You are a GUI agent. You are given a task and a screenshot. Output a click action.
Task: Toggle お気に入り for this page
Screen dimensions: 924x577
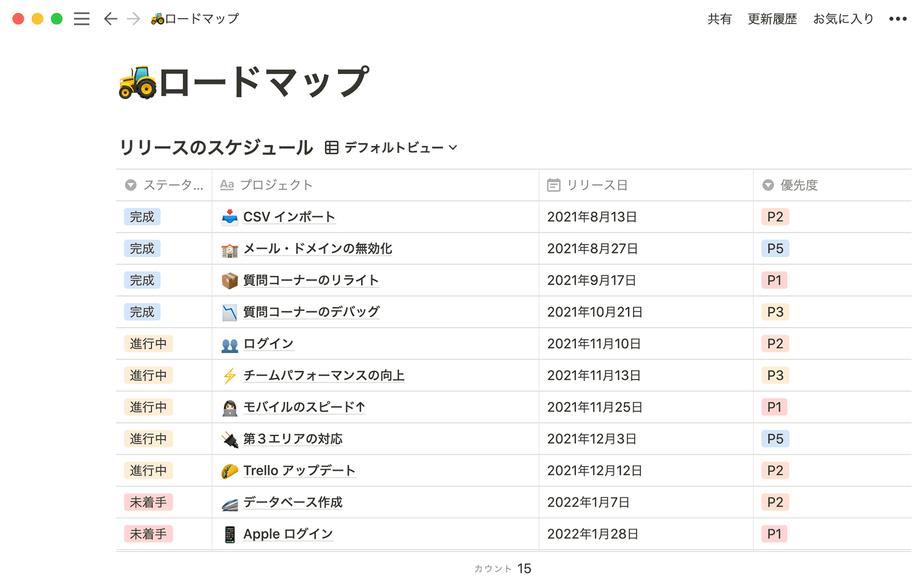coord(843,19)
